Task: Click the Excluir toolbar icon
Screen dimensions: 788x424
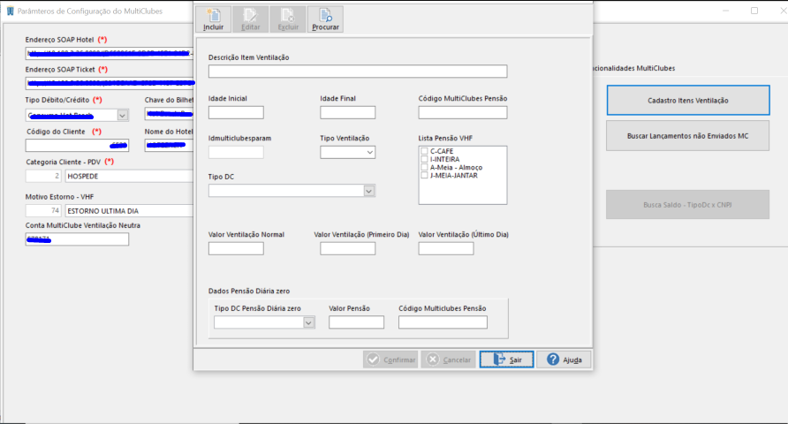Action: (x=287, y=19)
